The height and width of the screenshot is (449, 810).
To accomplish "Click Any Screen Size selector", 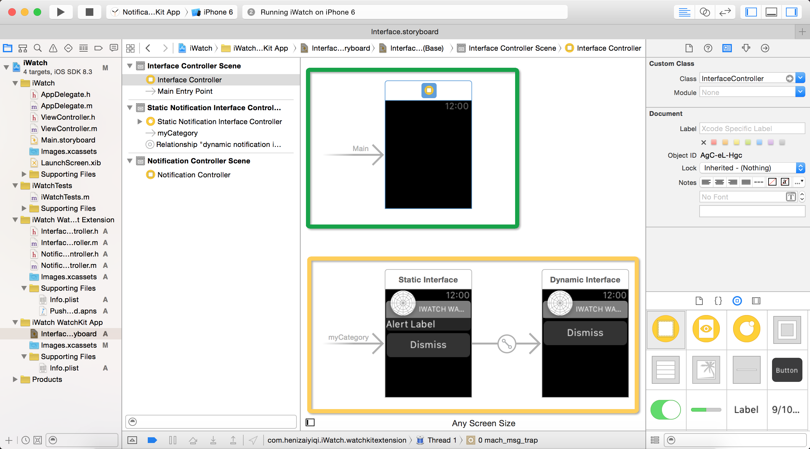I will [x=483, y=423].
